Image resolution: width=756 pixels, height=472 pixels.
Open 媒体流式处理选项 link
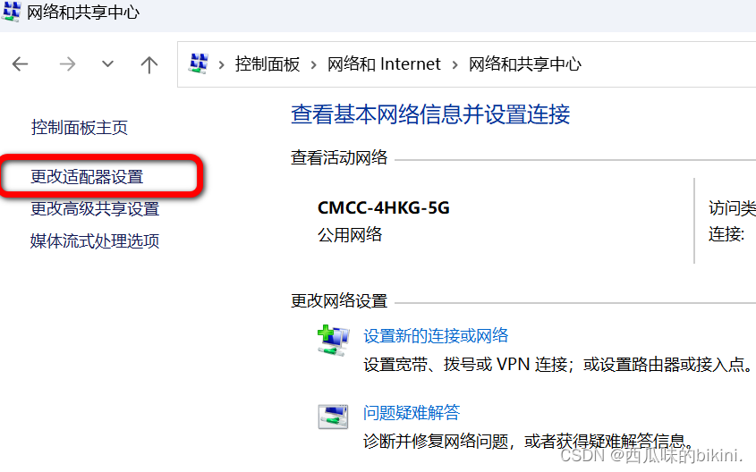pyautogui.click(x=95, y=240)
